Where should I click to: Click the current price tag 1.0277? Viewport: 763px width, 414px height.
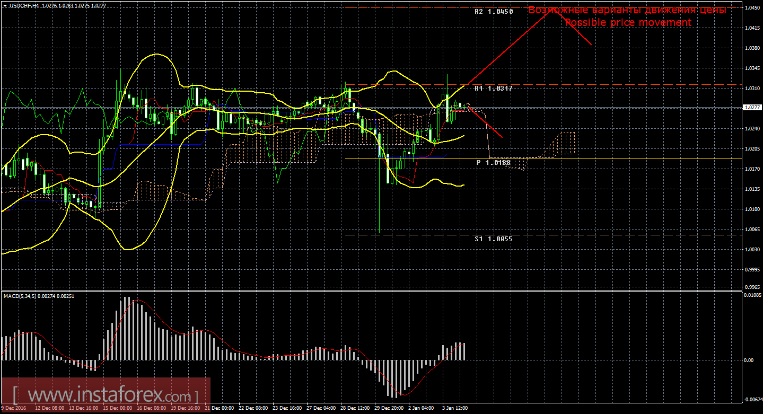(752, 108)
